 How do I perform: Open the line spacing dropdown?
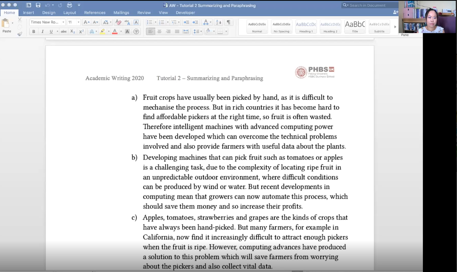click(x=198, y=31)
